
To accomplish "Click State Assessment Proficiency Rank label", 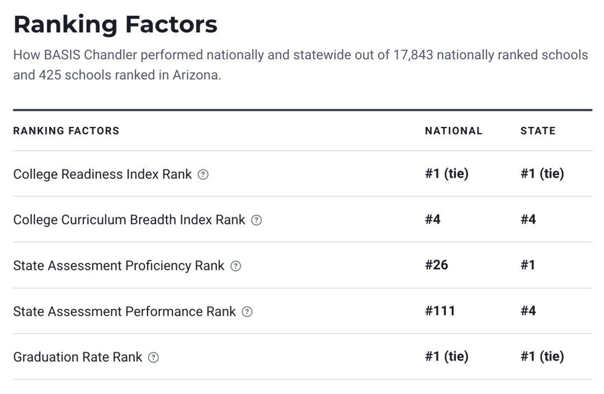I will pos(119,266).
